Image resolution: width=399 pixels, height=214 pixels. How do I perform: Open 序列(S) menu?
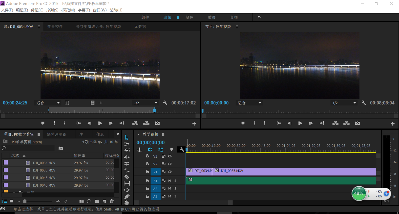(52, 10)
